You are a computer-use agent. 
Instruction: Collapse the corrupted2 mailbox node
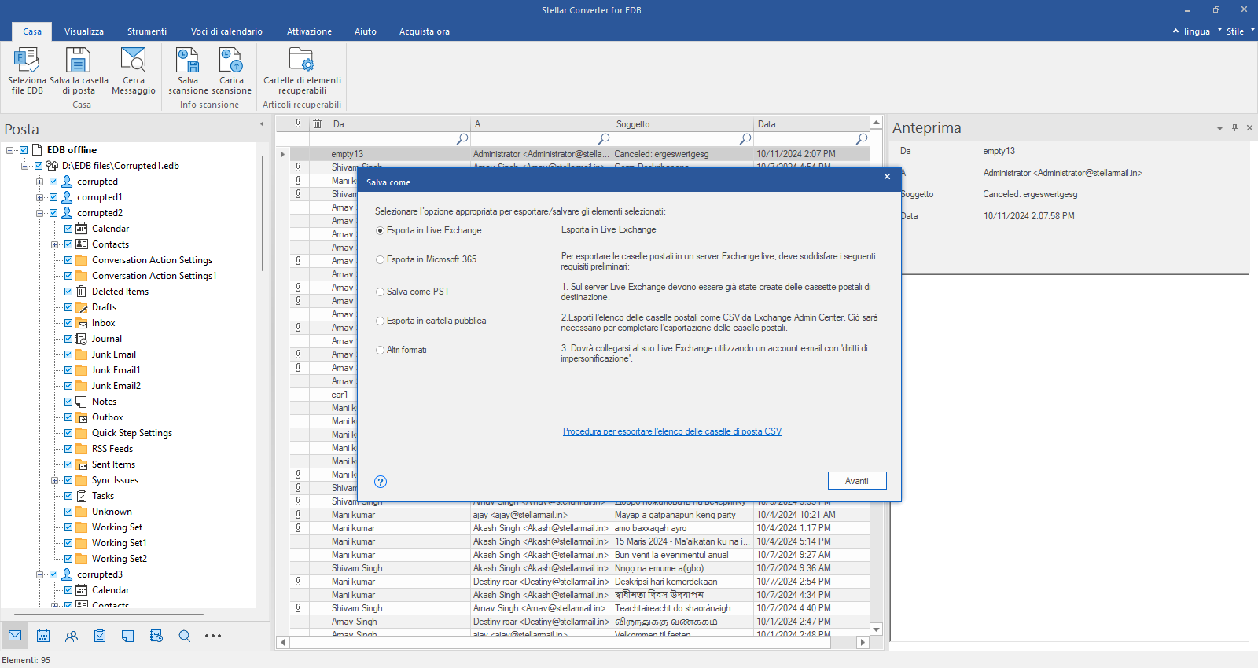(39, 213)
